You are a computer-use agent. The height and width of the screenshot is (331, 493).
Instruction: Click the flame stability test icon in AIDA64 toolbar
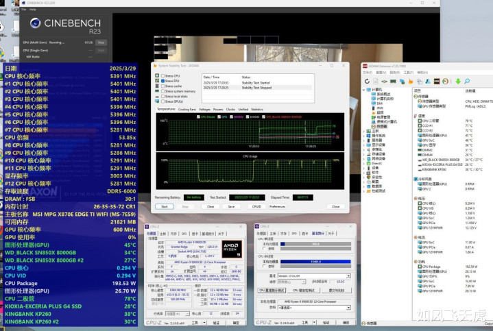411,81
